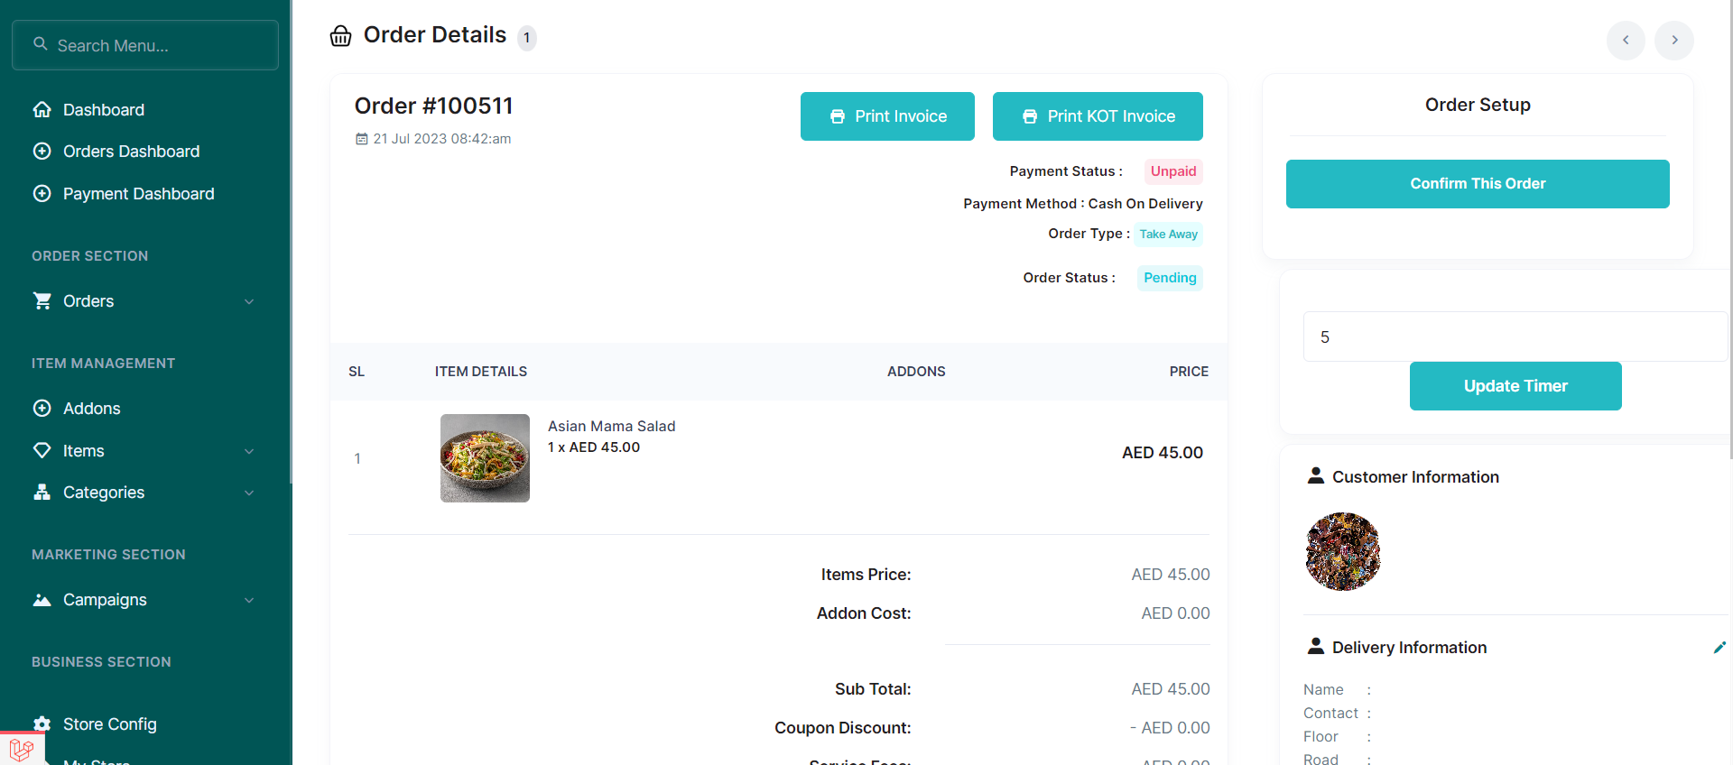Expand the Items submenu chevron
The image size is (1733, 765).
[249, 451]
